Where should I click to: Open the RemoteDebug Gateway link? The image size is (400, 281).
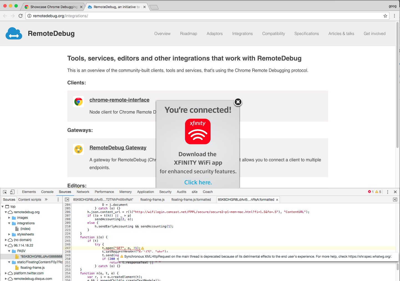pos(118,148)
